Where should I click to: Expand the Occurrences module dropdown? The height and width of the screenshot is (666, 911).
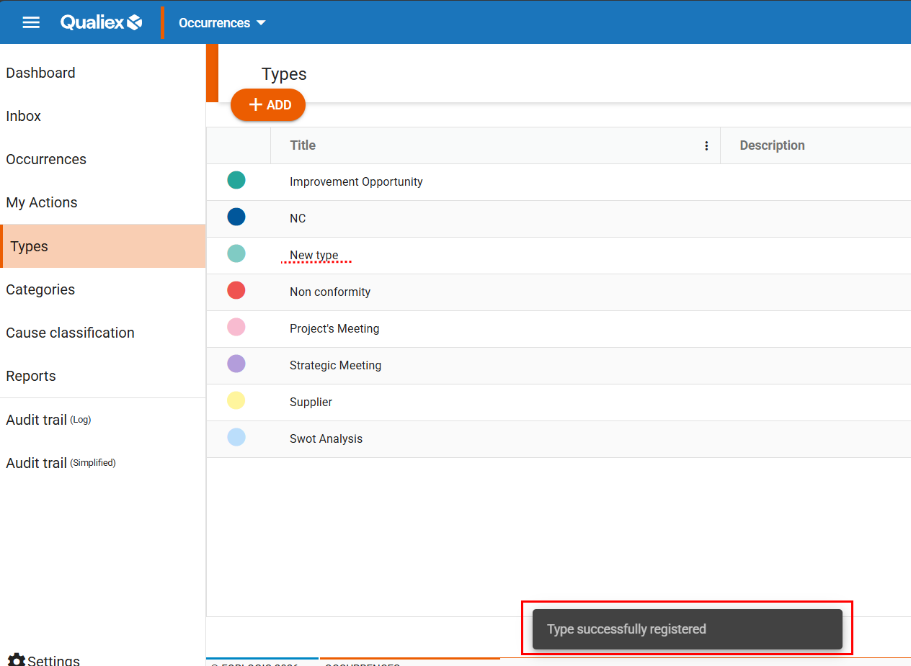[x=222, y=23]
